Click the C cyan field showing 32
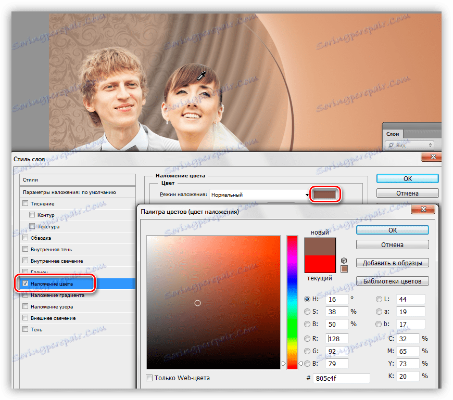The height and width of the screenshot is (400, 453). pyautogui.click(x=408, y=339)
